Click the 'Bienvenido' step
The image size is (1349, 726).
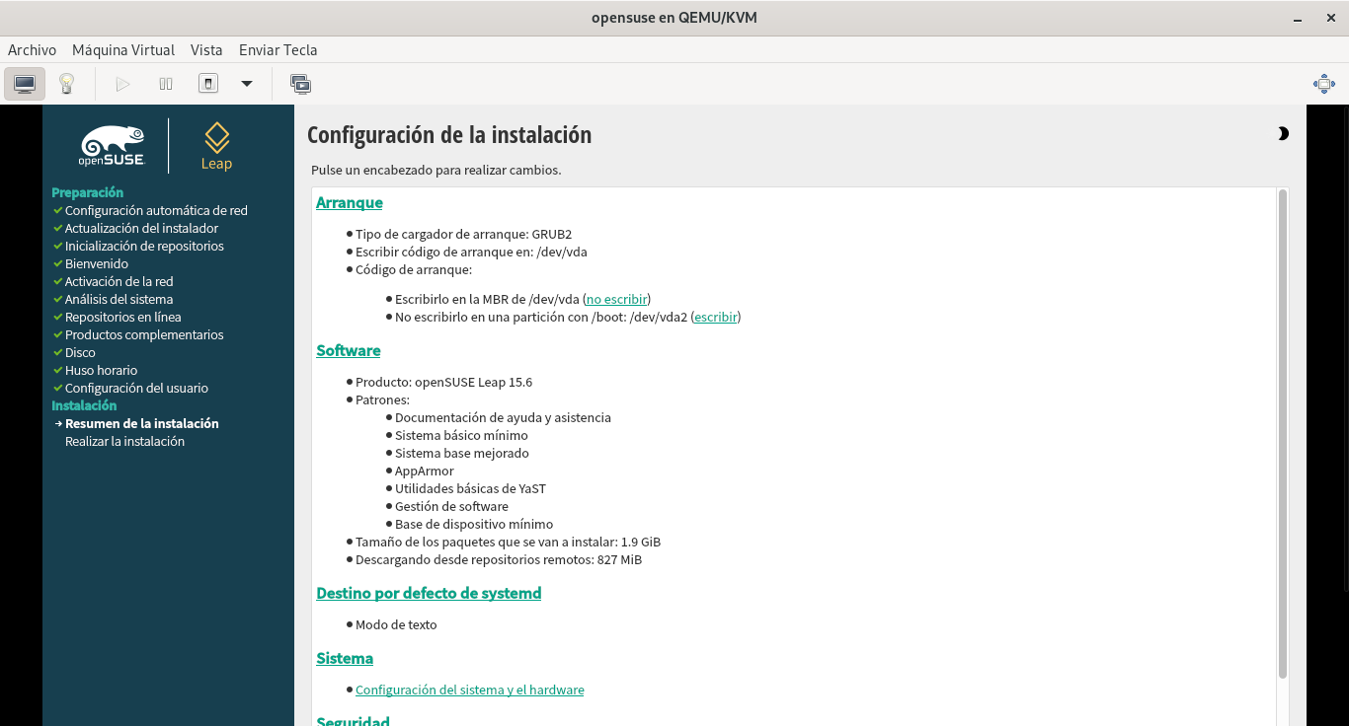(97, 263)
